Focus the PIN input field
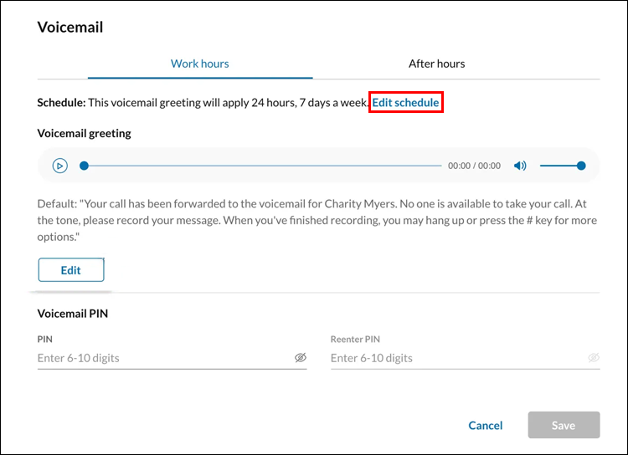This screenshot has width=628, height=455. click(x=165, y=358)
